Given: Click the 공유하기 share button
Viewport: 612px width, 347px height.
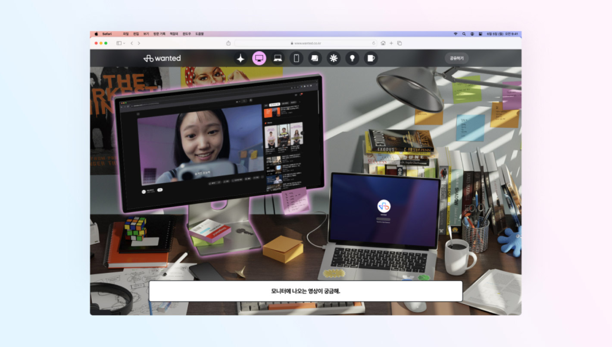Looking at the screenshot, I should point(456,58).
